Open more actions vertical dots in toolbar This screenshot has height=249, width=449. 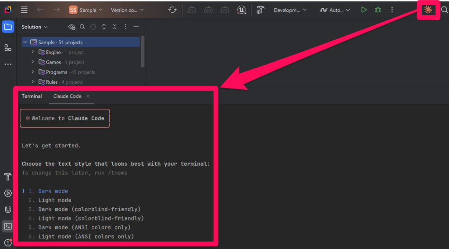click(392, 10)
